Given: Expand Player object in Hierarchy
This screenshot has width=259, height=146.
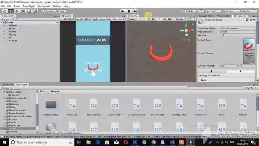Looking at the screenshot, I should point(4,34).
